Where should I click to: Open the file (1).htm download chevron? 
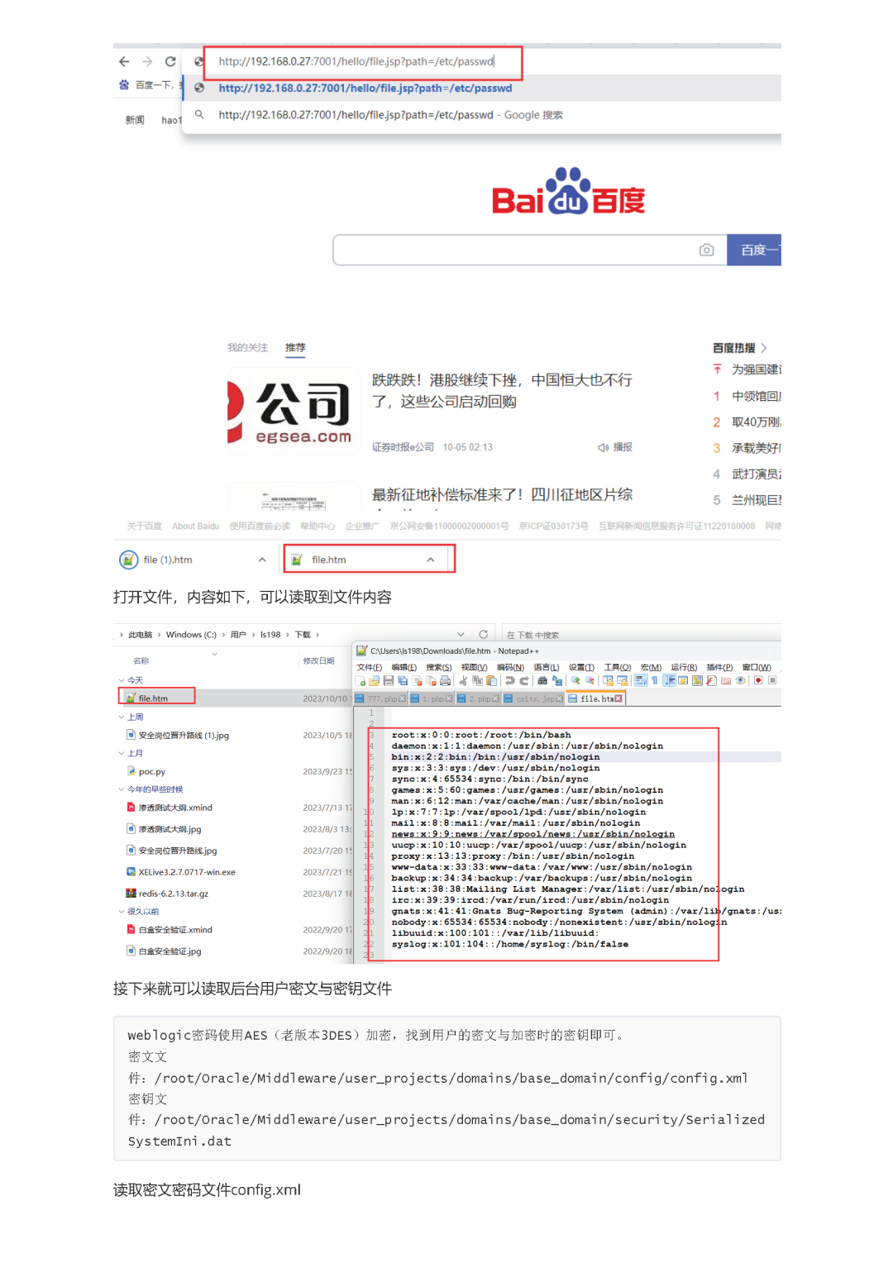pyautogui.click(x=262, y=560)
